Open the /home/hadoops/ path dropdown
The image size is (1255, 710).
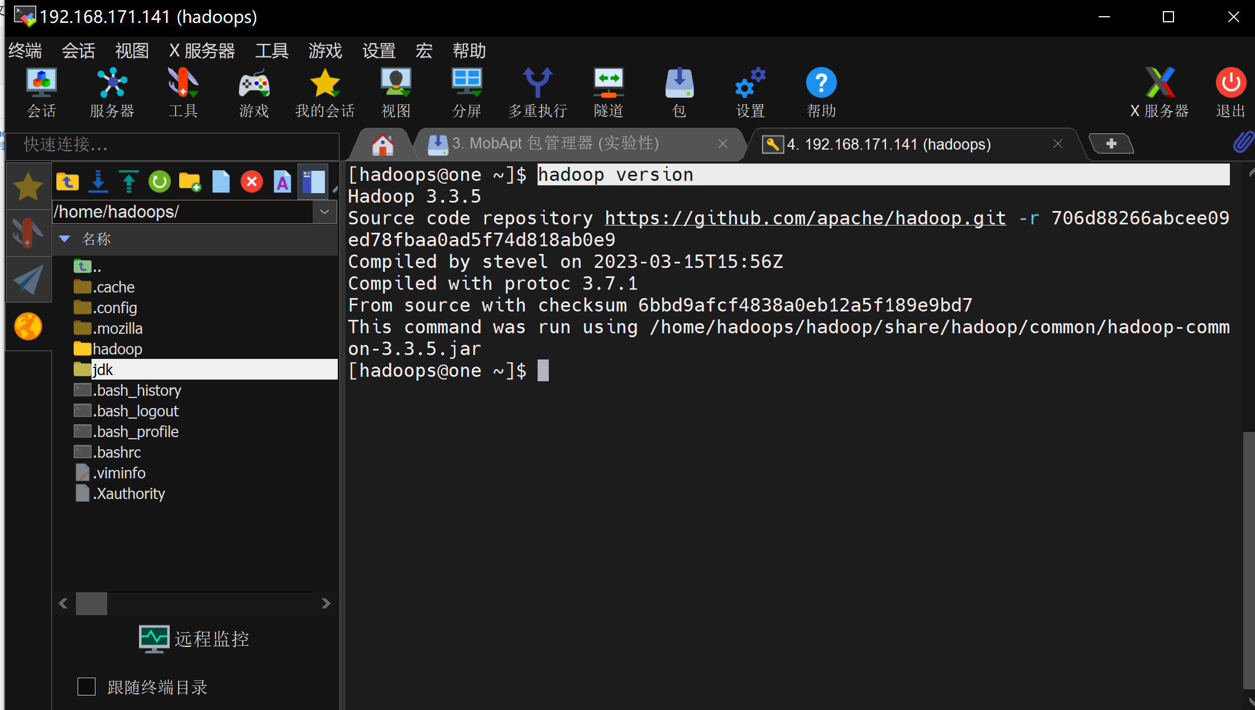pyautogui.click(x=324, y=212)
